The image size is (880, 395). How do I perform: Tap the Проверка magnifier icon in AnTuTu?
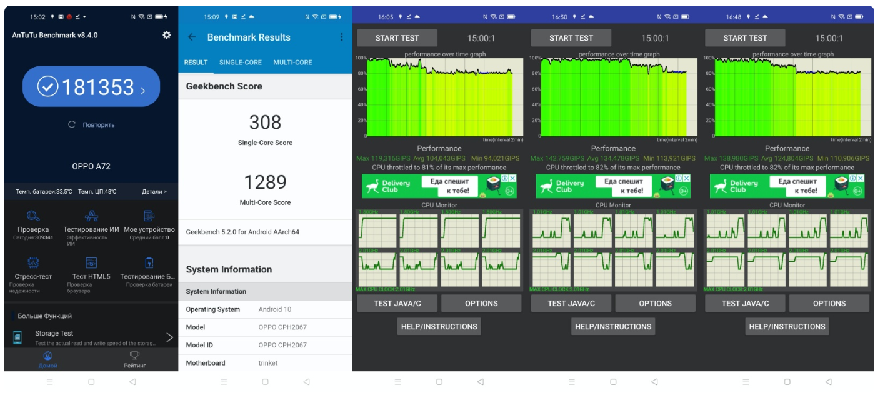pyautogui.click(x=33, y=216)
